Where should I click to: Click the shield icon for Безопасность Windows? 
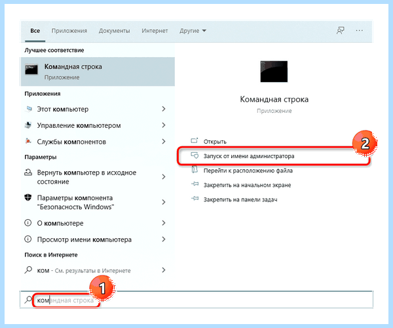tap(28, 197)
